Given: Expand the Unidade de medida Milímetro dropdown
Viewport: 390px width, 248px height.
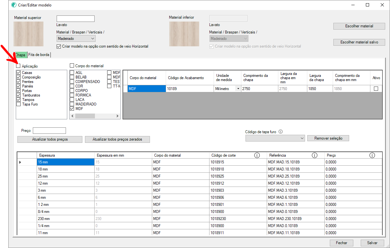Looking at the screenshot, I should tap(238, 89).
